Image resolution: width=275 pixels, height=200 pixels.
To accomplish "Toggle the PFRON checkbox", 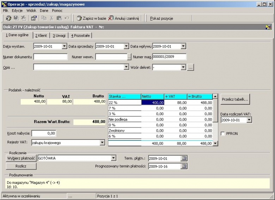I will pyautogui.click(x=223, y=133).
